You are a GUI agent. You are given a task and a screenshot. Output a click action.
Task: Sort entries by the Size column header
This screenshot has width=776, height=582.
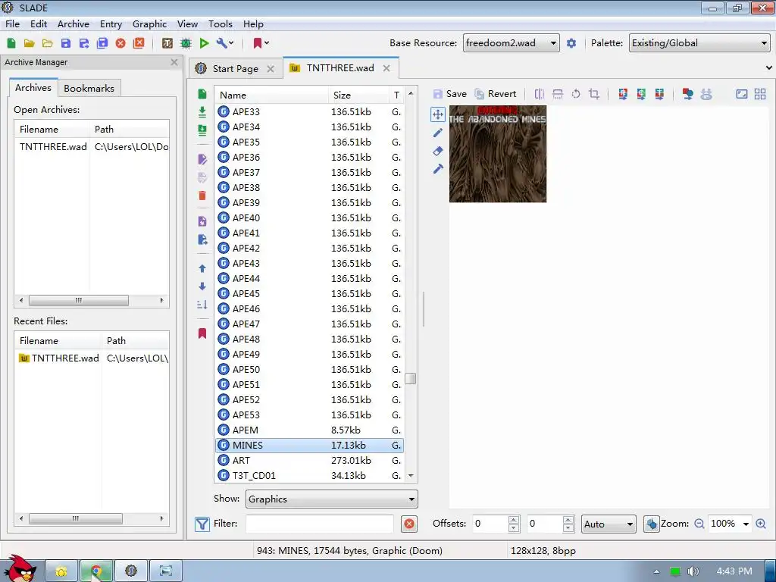pos(358,95)
